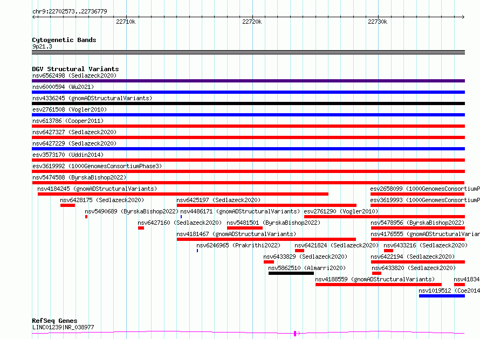Click the Cytogenetic Bands track title
The width and height of the screenshot is (480, 339).
(x=64, y=40)
